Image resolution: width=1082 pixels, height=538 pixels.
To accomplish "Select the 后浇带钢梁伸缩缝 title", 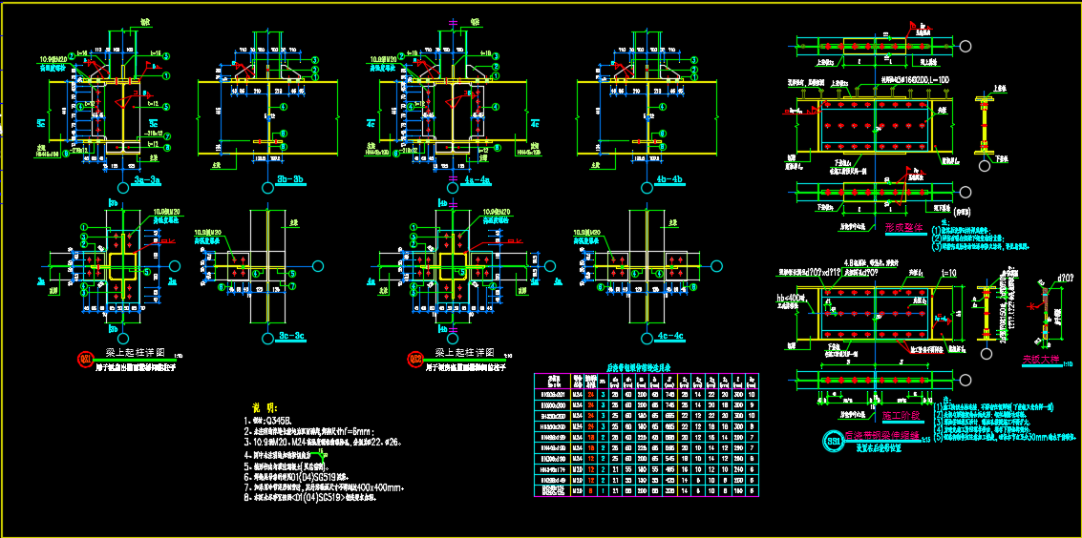I will click(881, 435).
